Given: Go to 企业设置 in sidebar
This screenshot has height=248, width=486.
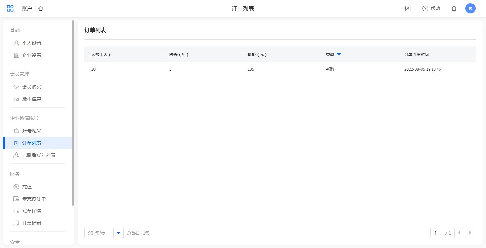Looking at the screenshot, I should [x=32, y=55].
